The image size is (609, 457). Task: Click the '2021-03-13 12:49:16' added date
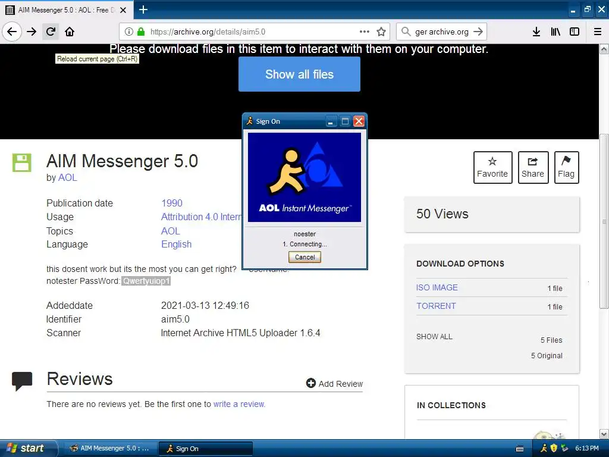click(205, 305)
